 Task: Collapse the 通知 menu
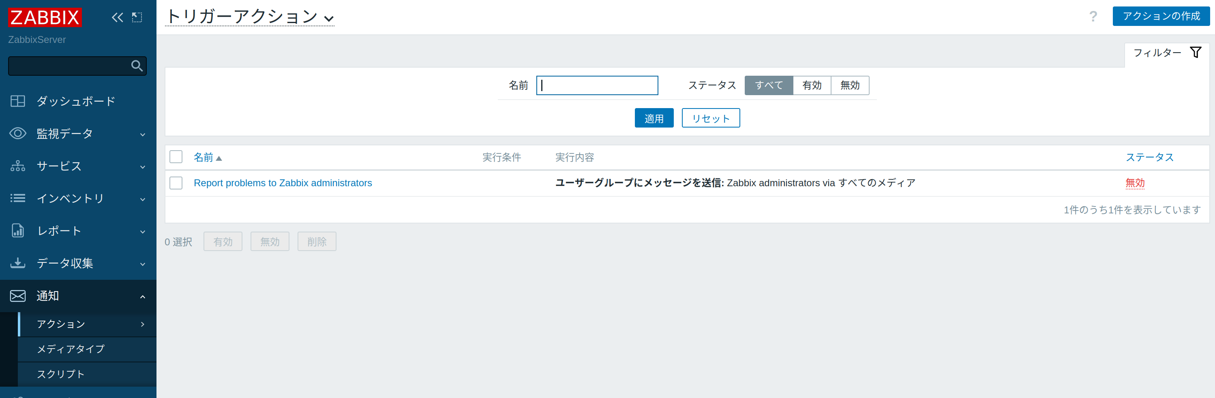142,296
